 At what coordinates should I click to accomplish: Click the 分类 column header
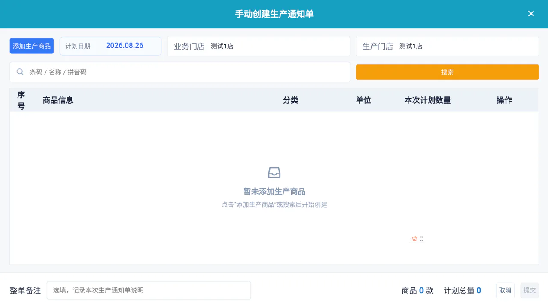click(x=291, y=100)
